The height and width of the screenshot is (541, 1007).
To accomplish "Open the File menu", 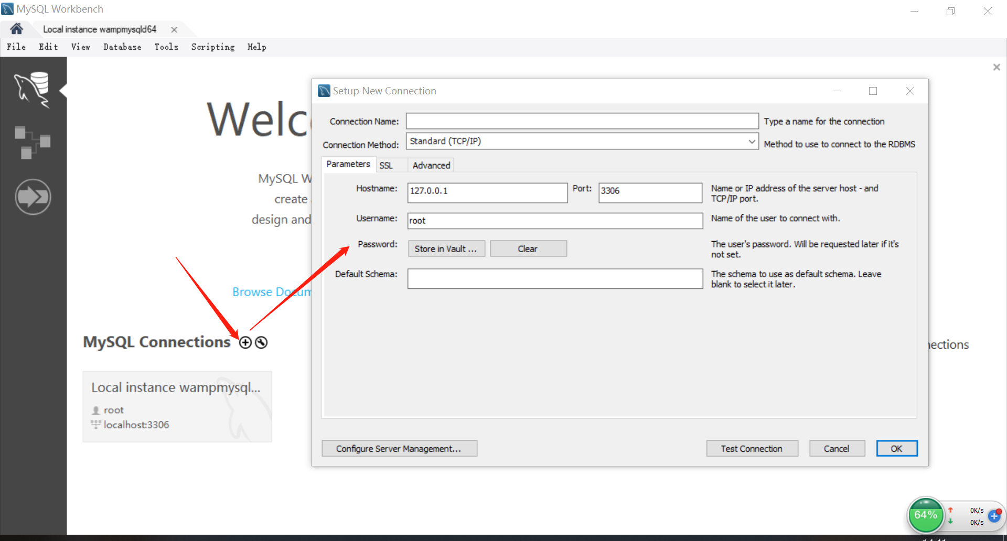I will 16,47.
